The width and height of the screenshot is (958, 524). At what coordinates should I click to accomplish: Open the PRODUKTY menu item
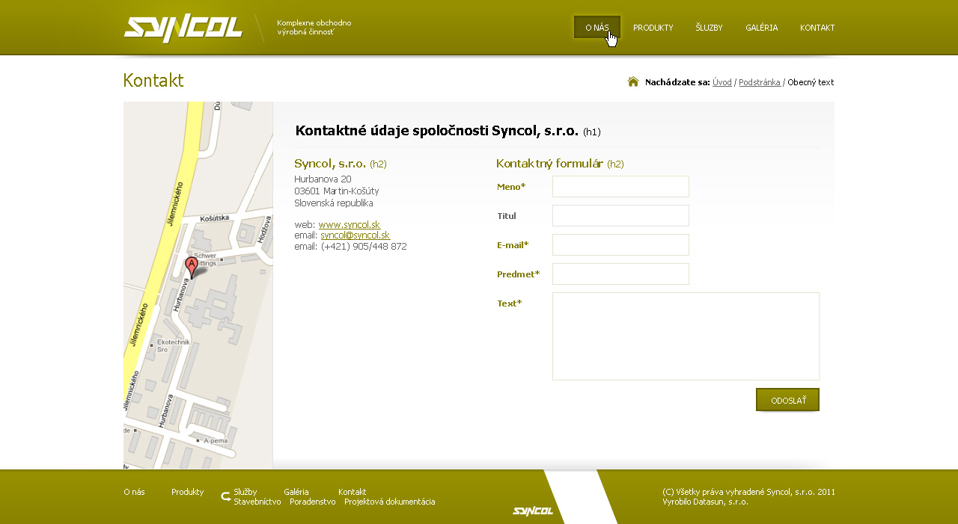pyautogui.click(x=653, y=28)
